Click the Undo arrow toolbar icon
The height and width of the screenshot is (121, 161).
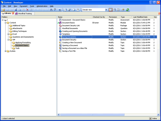[36, 10]
